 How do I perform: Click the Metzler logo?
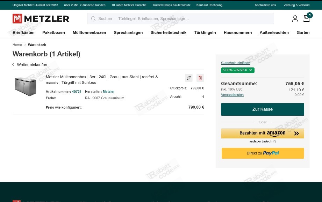[x=41, y=19]
